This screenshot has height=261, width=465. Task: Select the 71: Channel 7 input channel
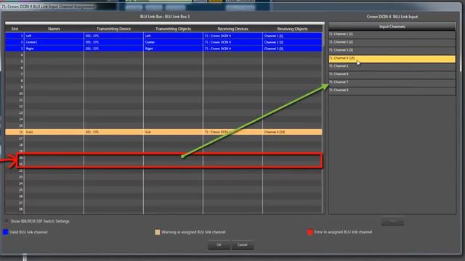pos(392,82)
